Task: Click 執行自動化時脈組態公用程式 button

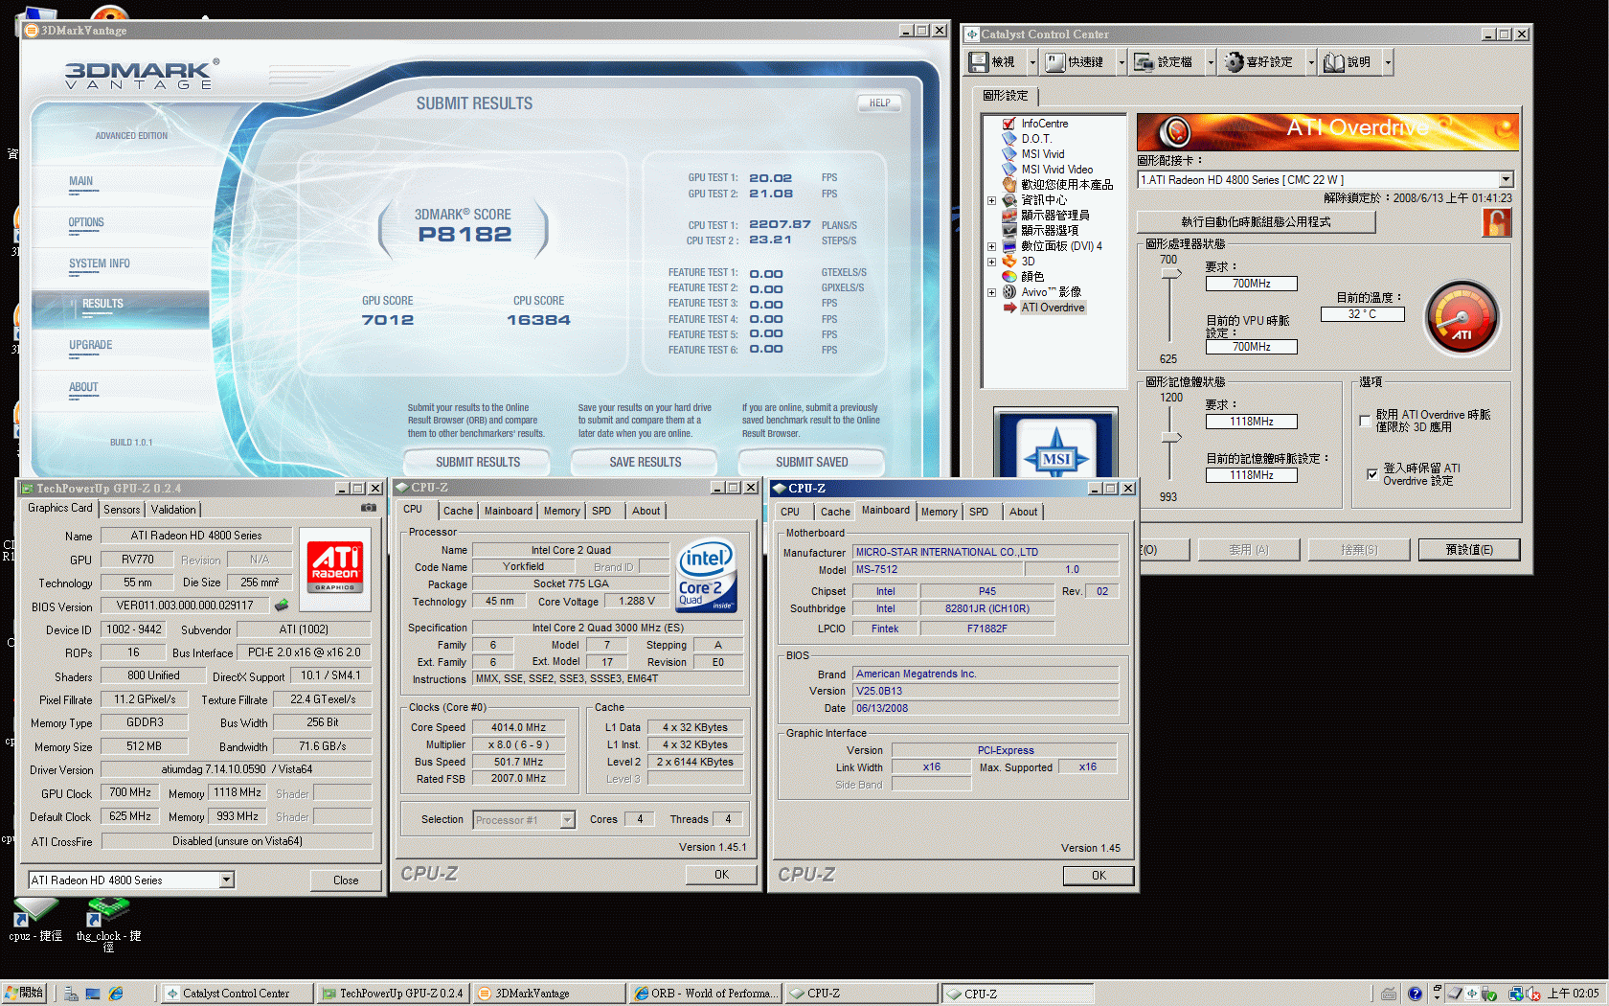Action: click(x=1256, y=221)
